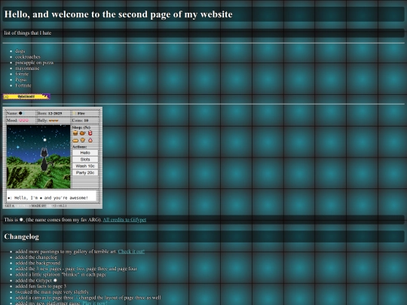Click the page welcome heading

(x=118, y=14)
